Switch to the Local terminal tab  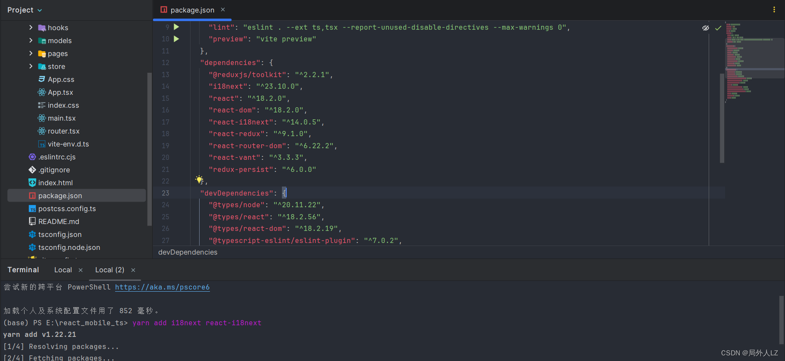pos(63,270)
